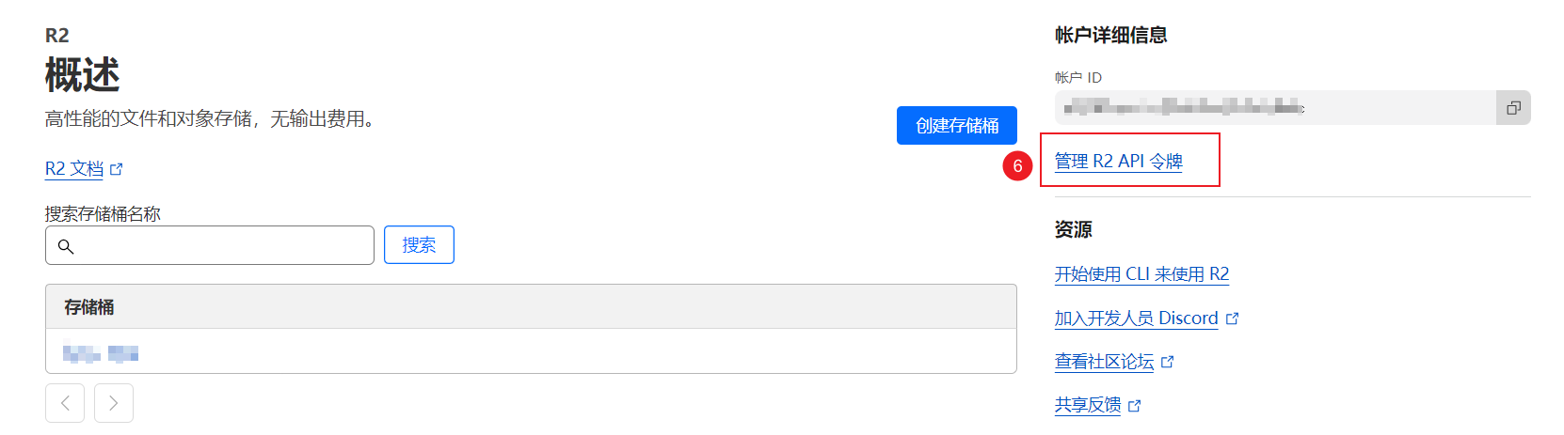Screen dimensions: 1564x435
Task: Go to the previous page of buckets
Action: (x=65, y=403)
